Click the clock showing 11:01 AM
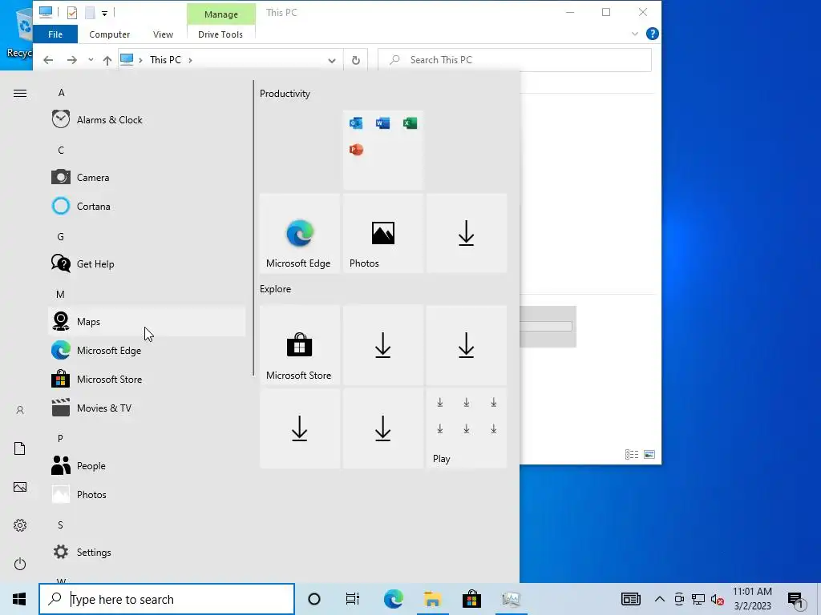Screen dimensions: 821x615 (752, 599)
